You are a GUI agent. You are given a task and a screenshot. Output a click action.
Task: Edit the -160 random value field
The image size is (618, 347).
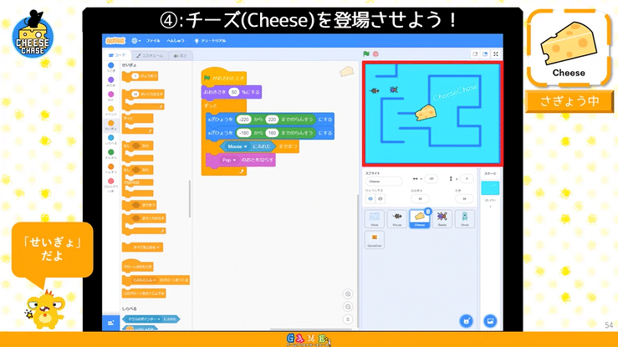pos(244,133)
